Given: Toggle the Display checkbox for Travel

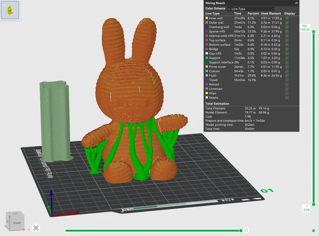Looking at the screenshot, I should 287,80.
